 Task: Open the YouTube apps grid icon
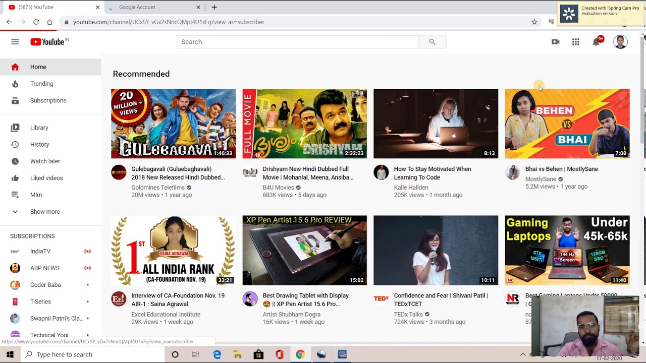[x=576, y=42]
